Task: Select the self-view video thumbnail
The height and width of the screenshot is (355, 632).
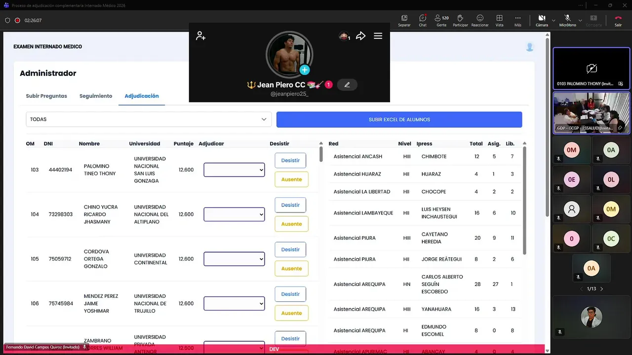Action: [591, 318]
